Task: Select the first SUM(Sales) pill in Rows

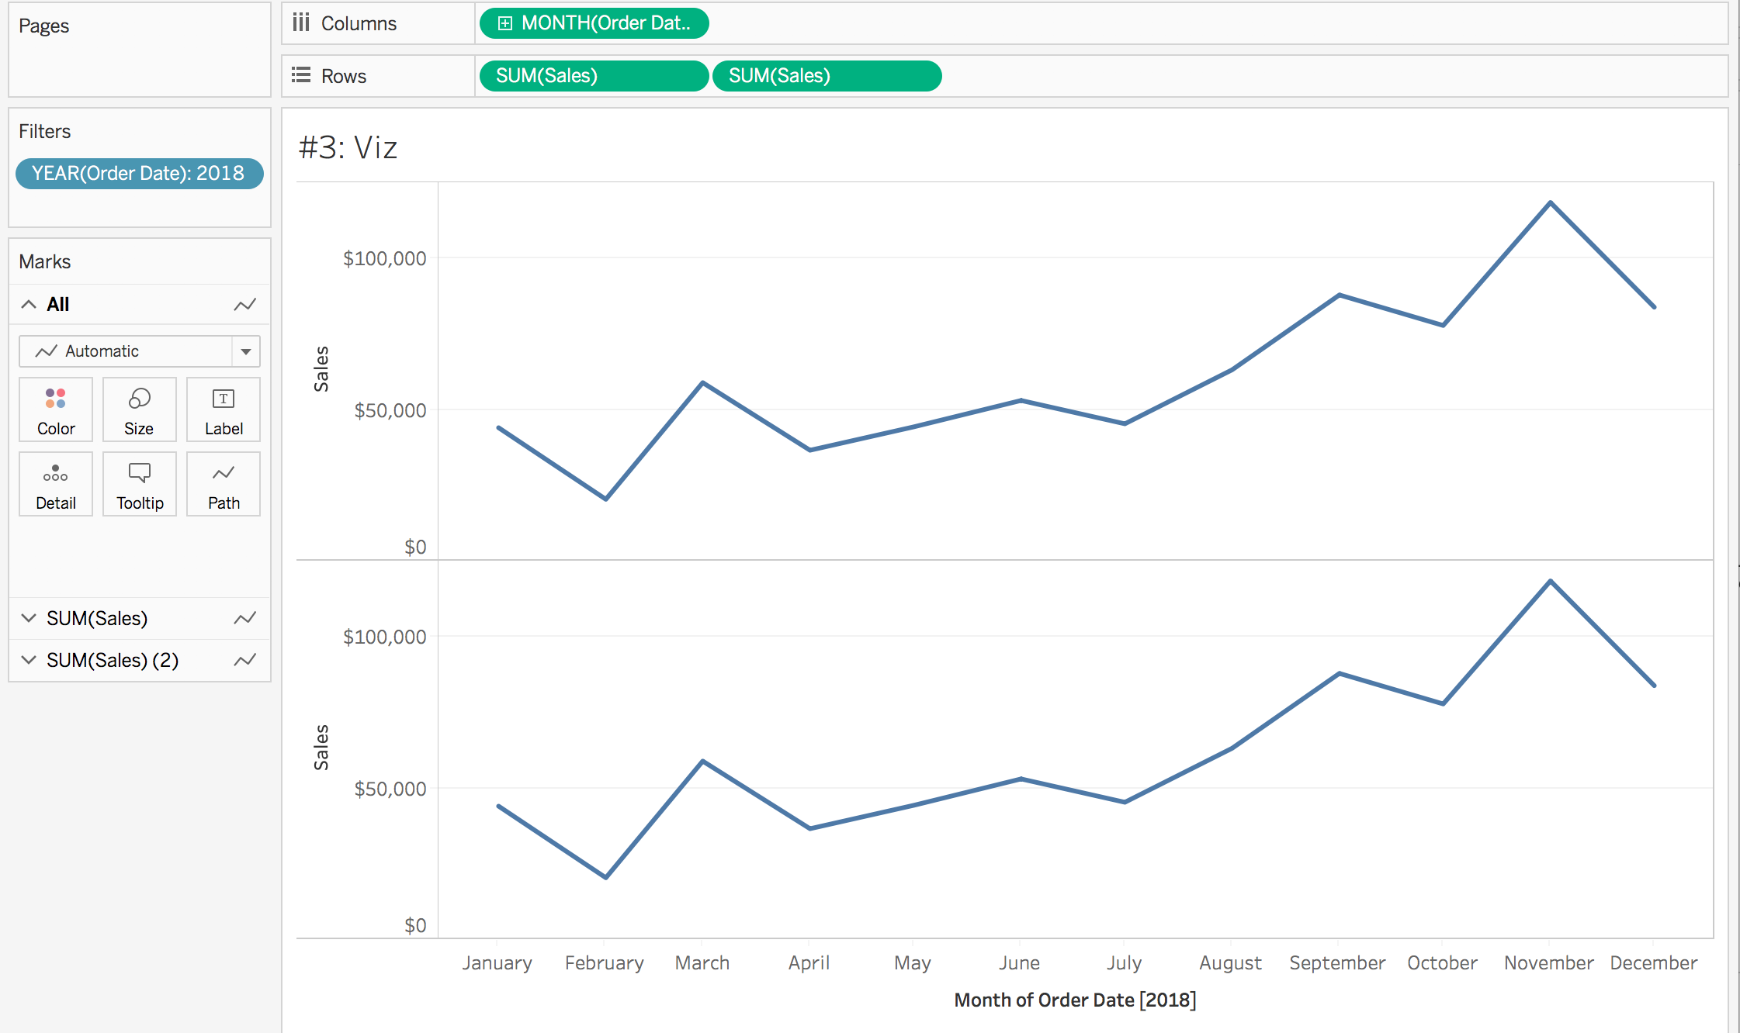Action: pyautogui.click(x=594, y=76)
